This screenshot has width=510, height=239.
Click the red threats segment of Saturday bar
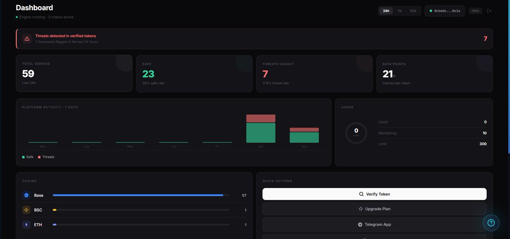click(261, 118)
